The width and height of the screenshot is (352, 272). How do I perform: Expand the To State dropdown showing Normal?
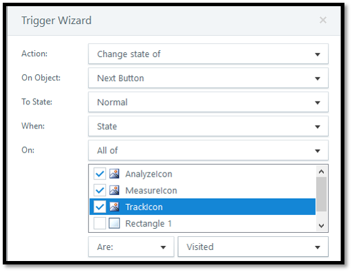pos(208,102)
